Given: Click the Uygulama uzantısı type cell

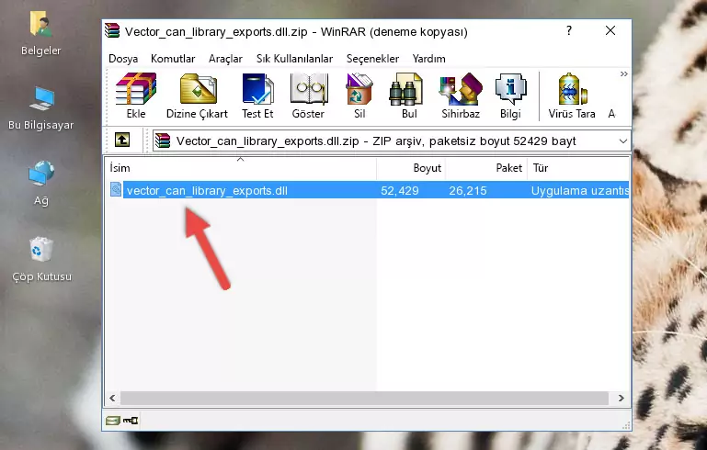Looking at the screenshot, I should [580, 190].
